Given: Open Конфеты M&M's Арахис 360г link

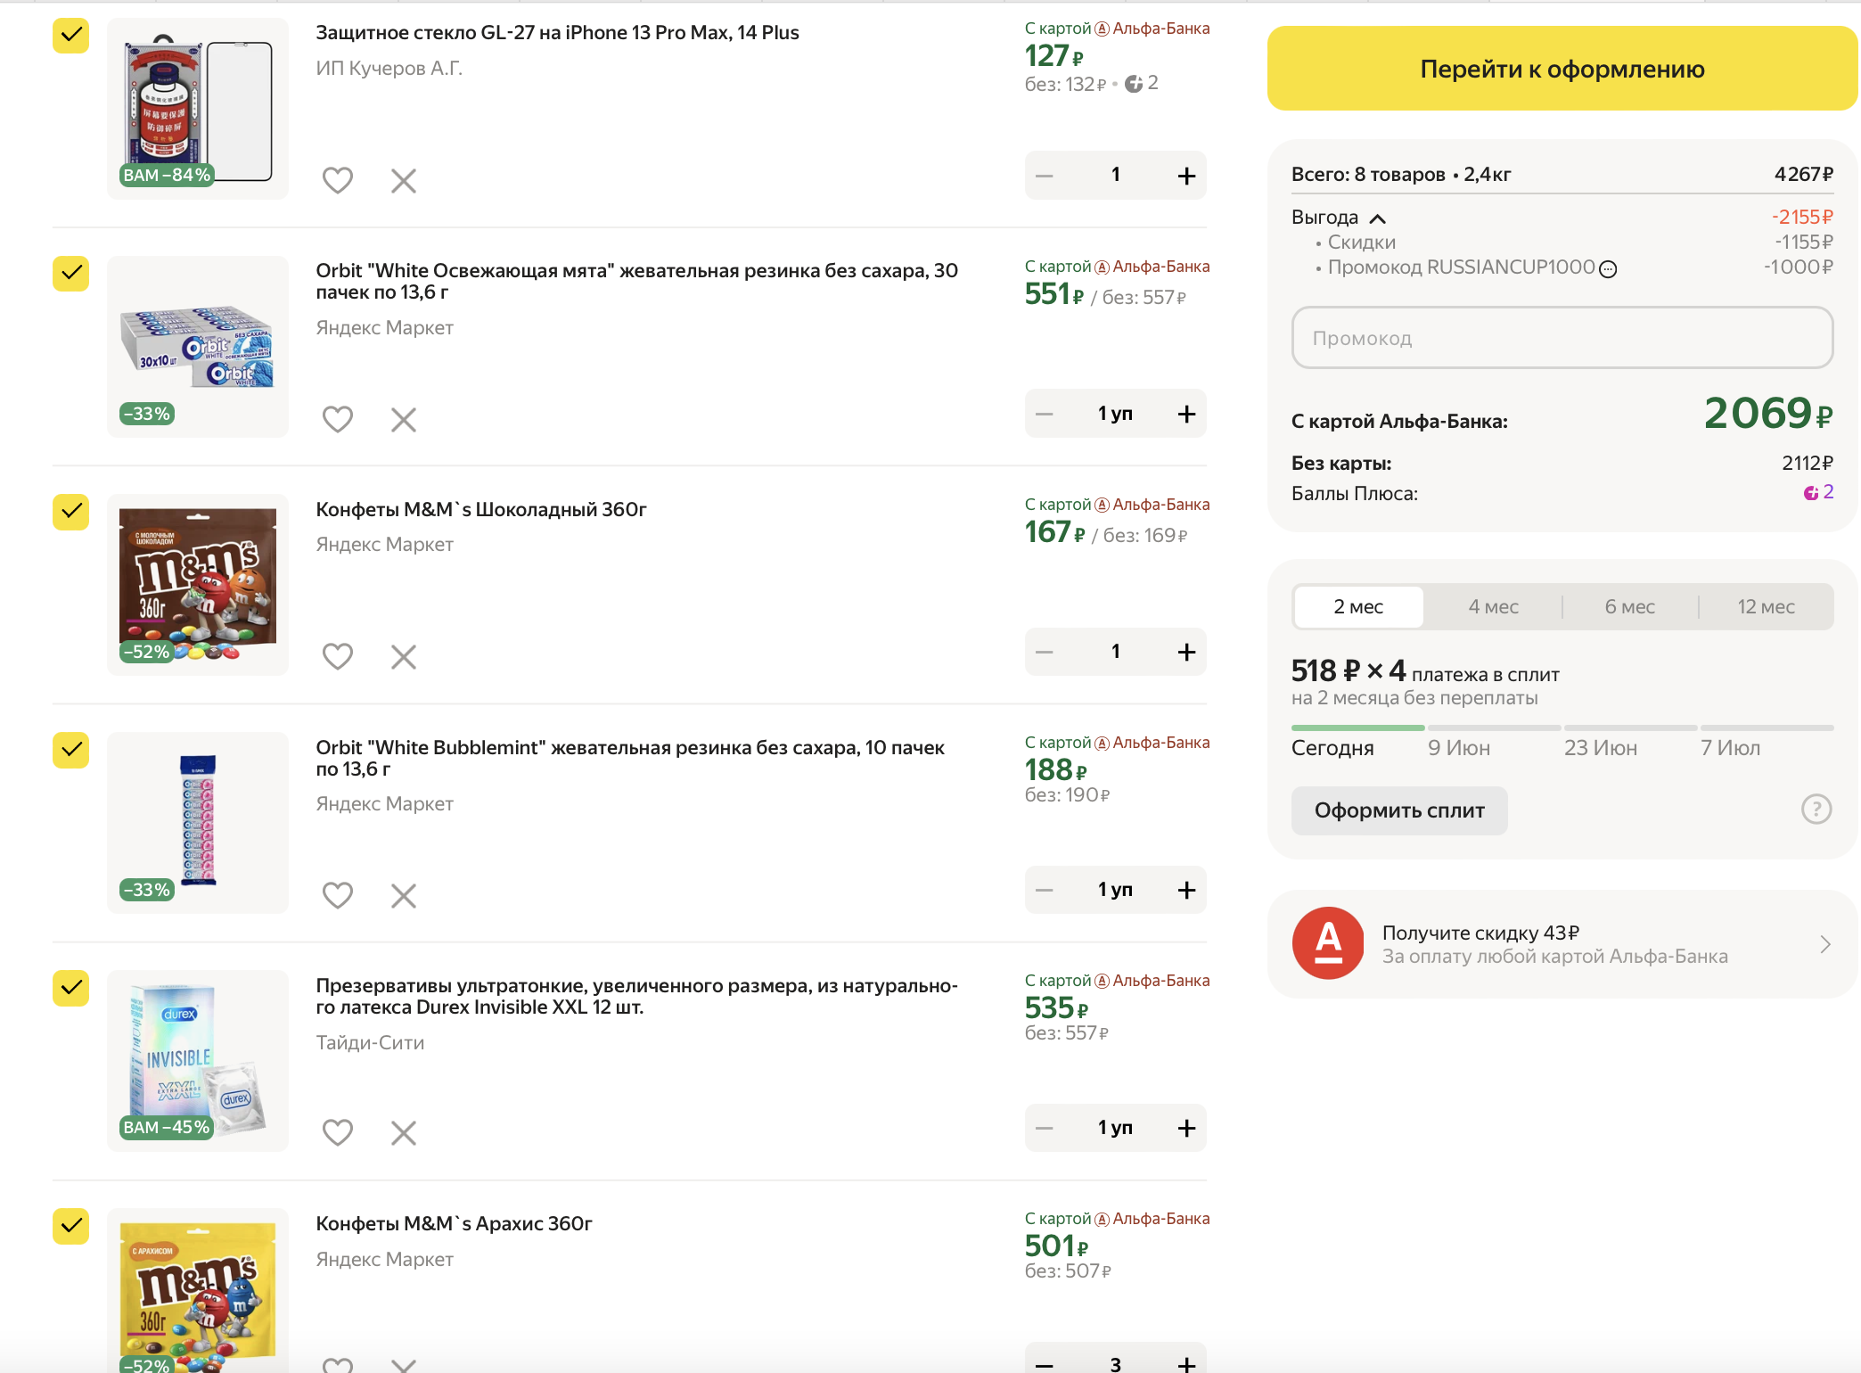Looking at the screenshot, I should pos(454,1224).
